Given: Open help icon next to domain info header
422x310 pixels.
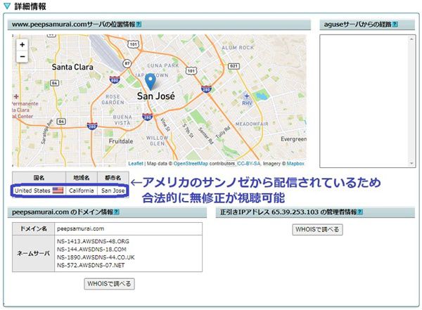Looking at the screenshot, I should click(116, 212).
